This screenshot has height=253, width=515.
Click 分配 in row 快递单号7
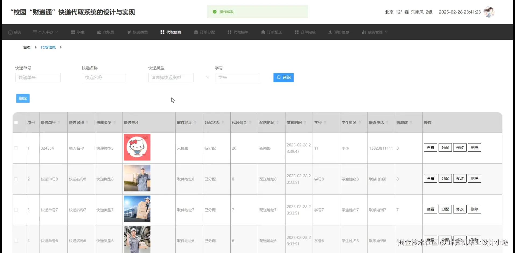point(445,209)
